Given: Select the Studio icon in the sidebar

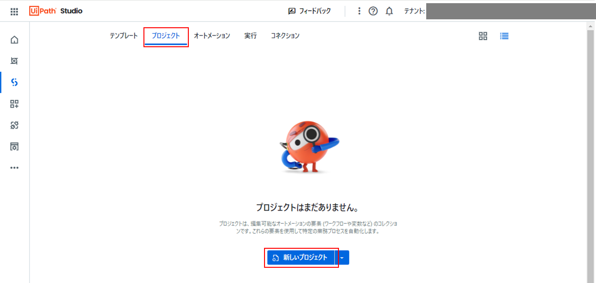Looking at the screenshot, I should click(x=14, y=82).
